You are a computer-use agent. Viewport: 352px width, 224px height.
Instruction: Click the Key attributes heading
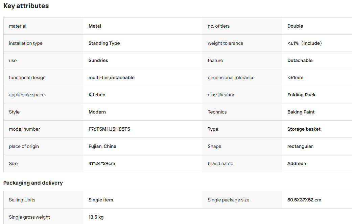pos(26,6)
